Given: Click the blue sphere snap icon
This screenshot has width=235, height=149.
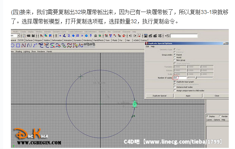Looking at the screenshot, I should [x=86, y=36].
